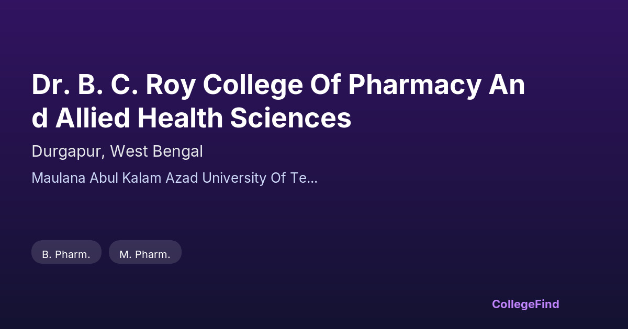Click the lone "d" starting the second heading line

point(39,118)
